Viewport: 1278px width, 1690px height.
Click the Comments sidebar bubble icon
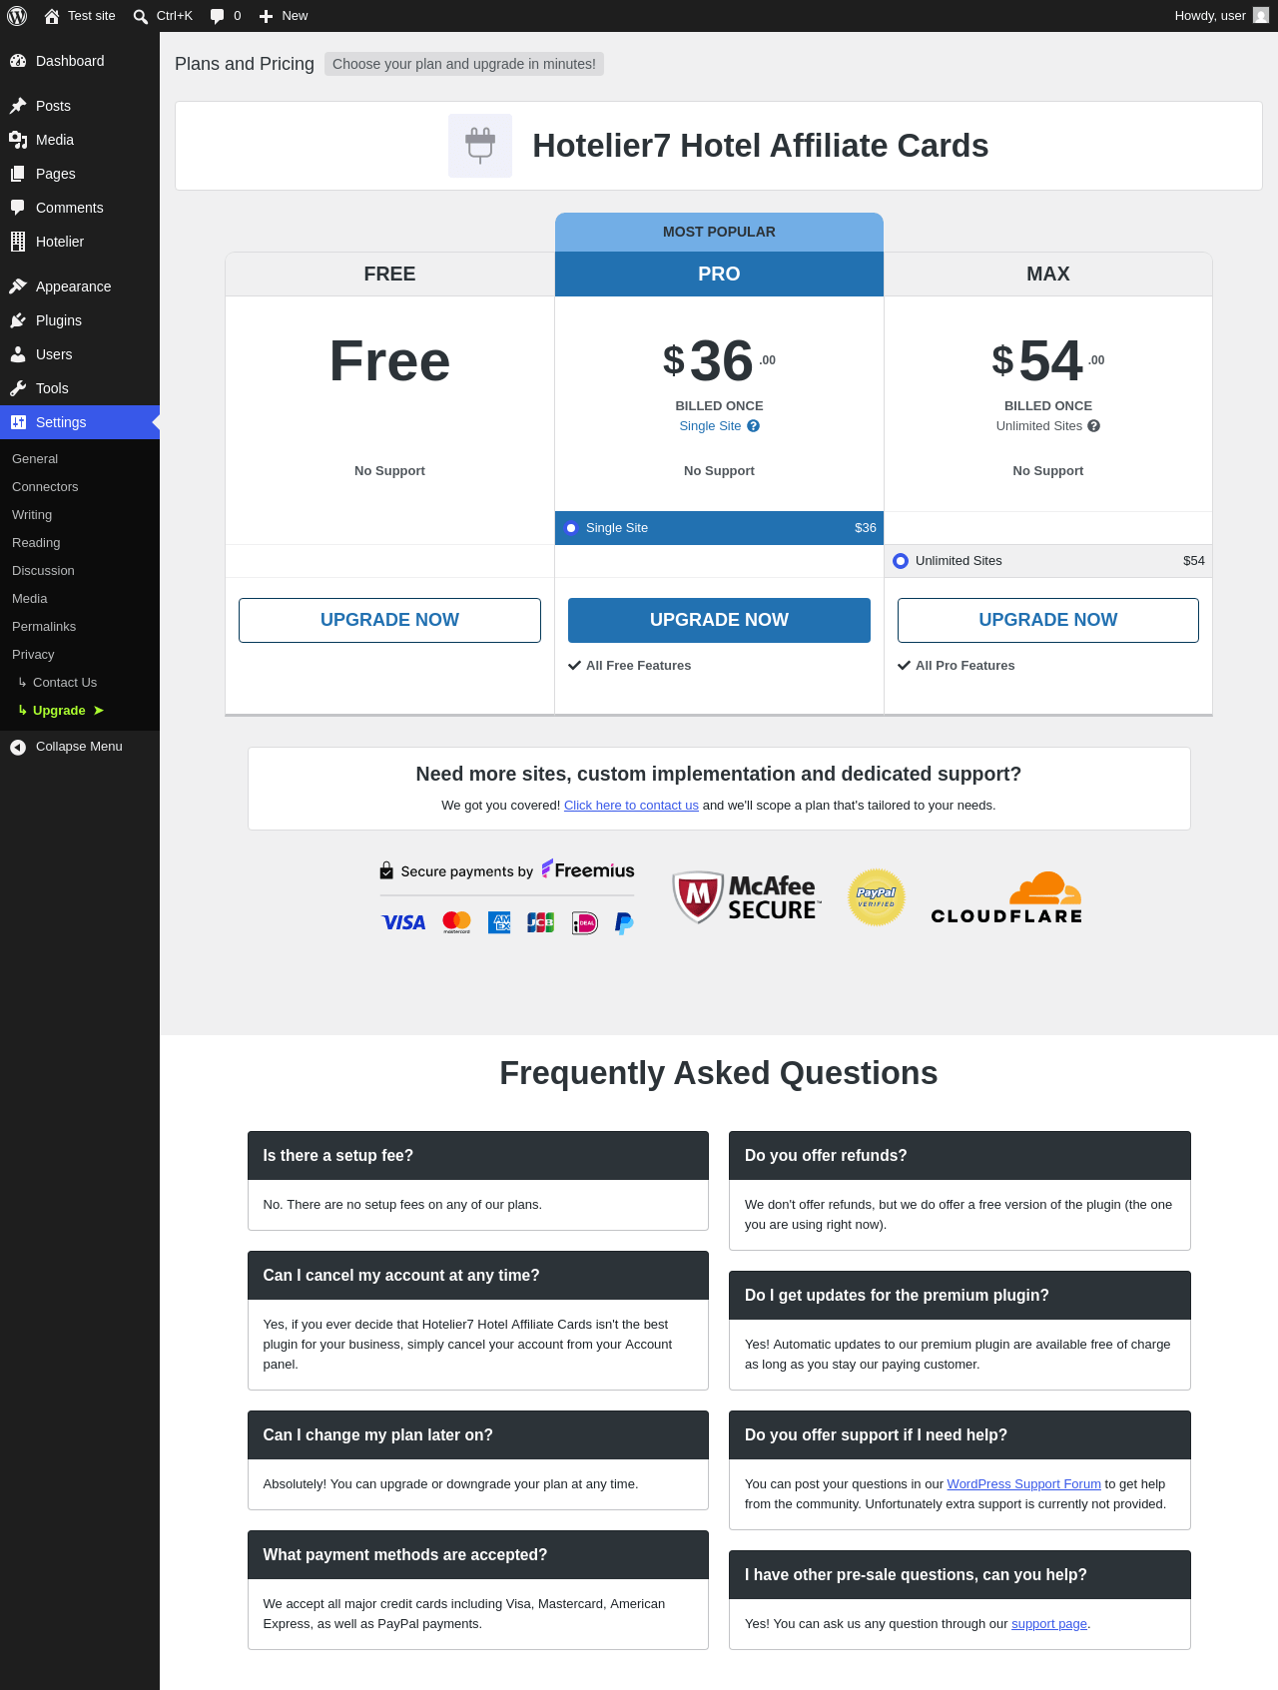click(18, 208)
